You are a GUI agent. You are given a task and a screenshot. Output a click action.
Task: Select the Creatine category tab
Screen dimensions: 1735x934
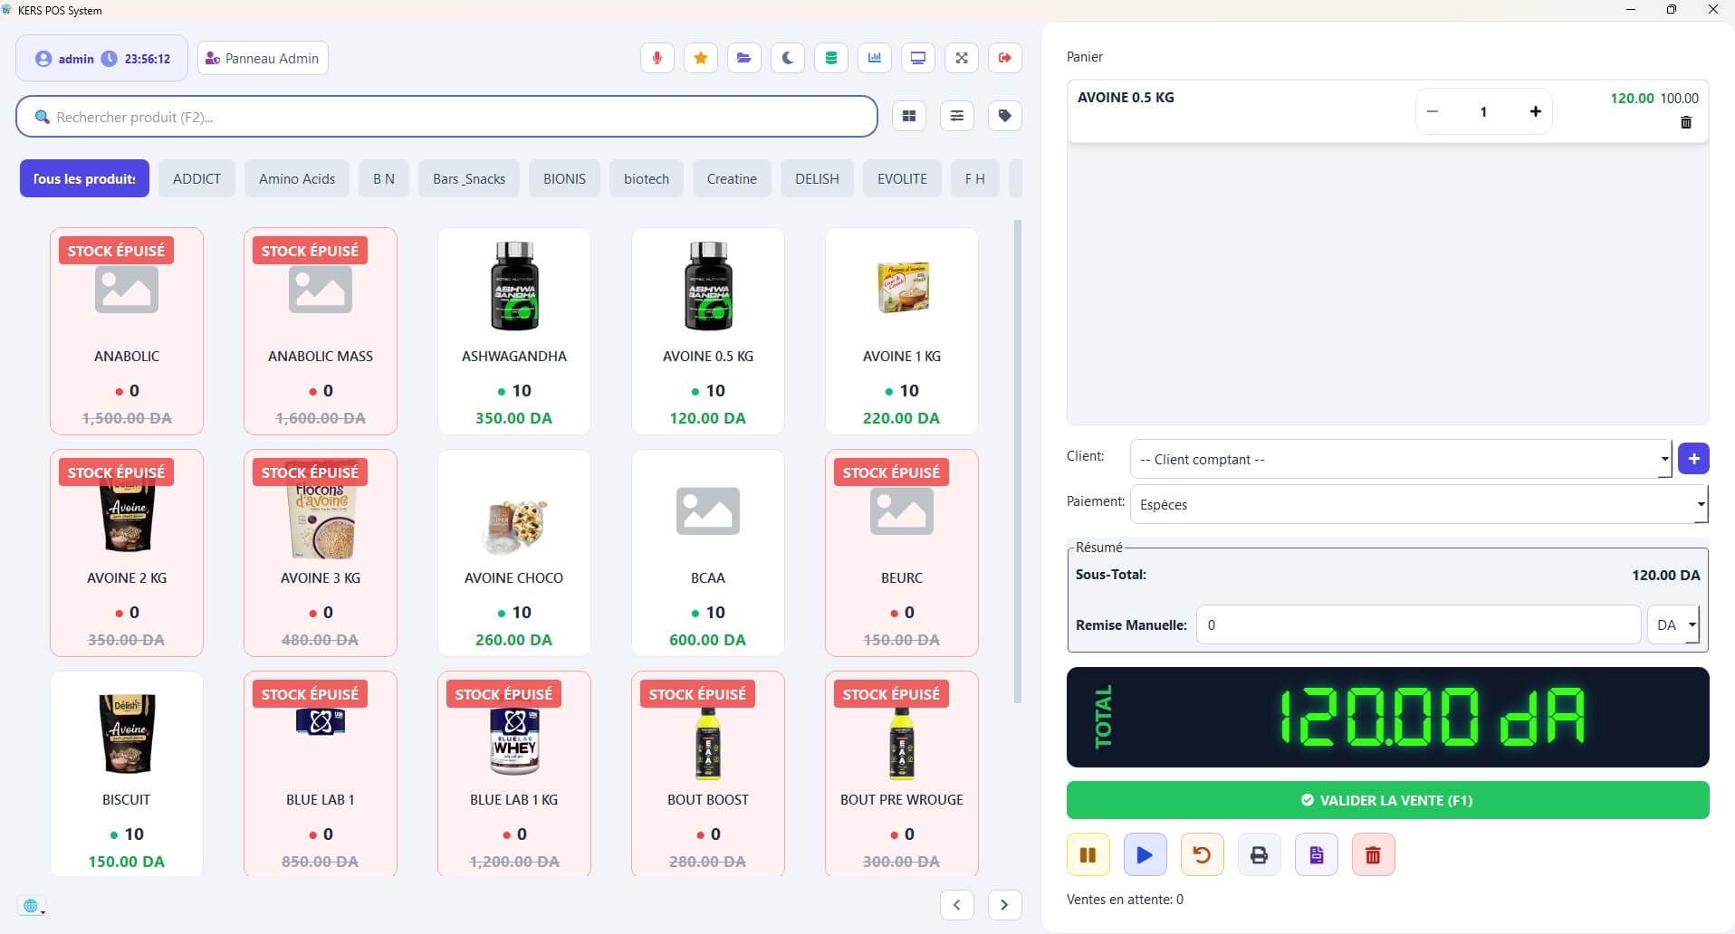(x=731, y=178)
